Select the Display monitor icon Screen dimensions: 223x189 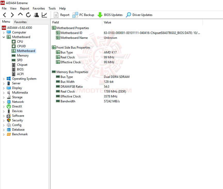point(9,88)
